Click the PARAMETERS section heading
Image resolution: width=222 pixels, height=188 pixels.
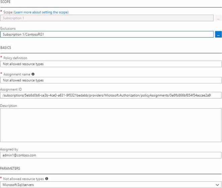click(9, 168)
